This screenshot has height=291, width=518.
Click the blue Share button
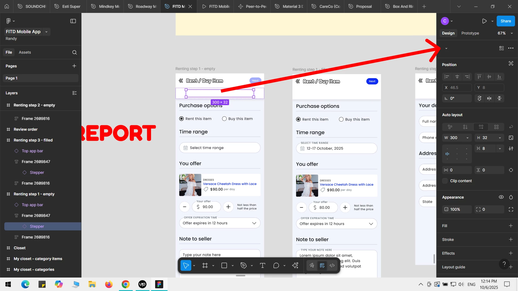point(505,21)
